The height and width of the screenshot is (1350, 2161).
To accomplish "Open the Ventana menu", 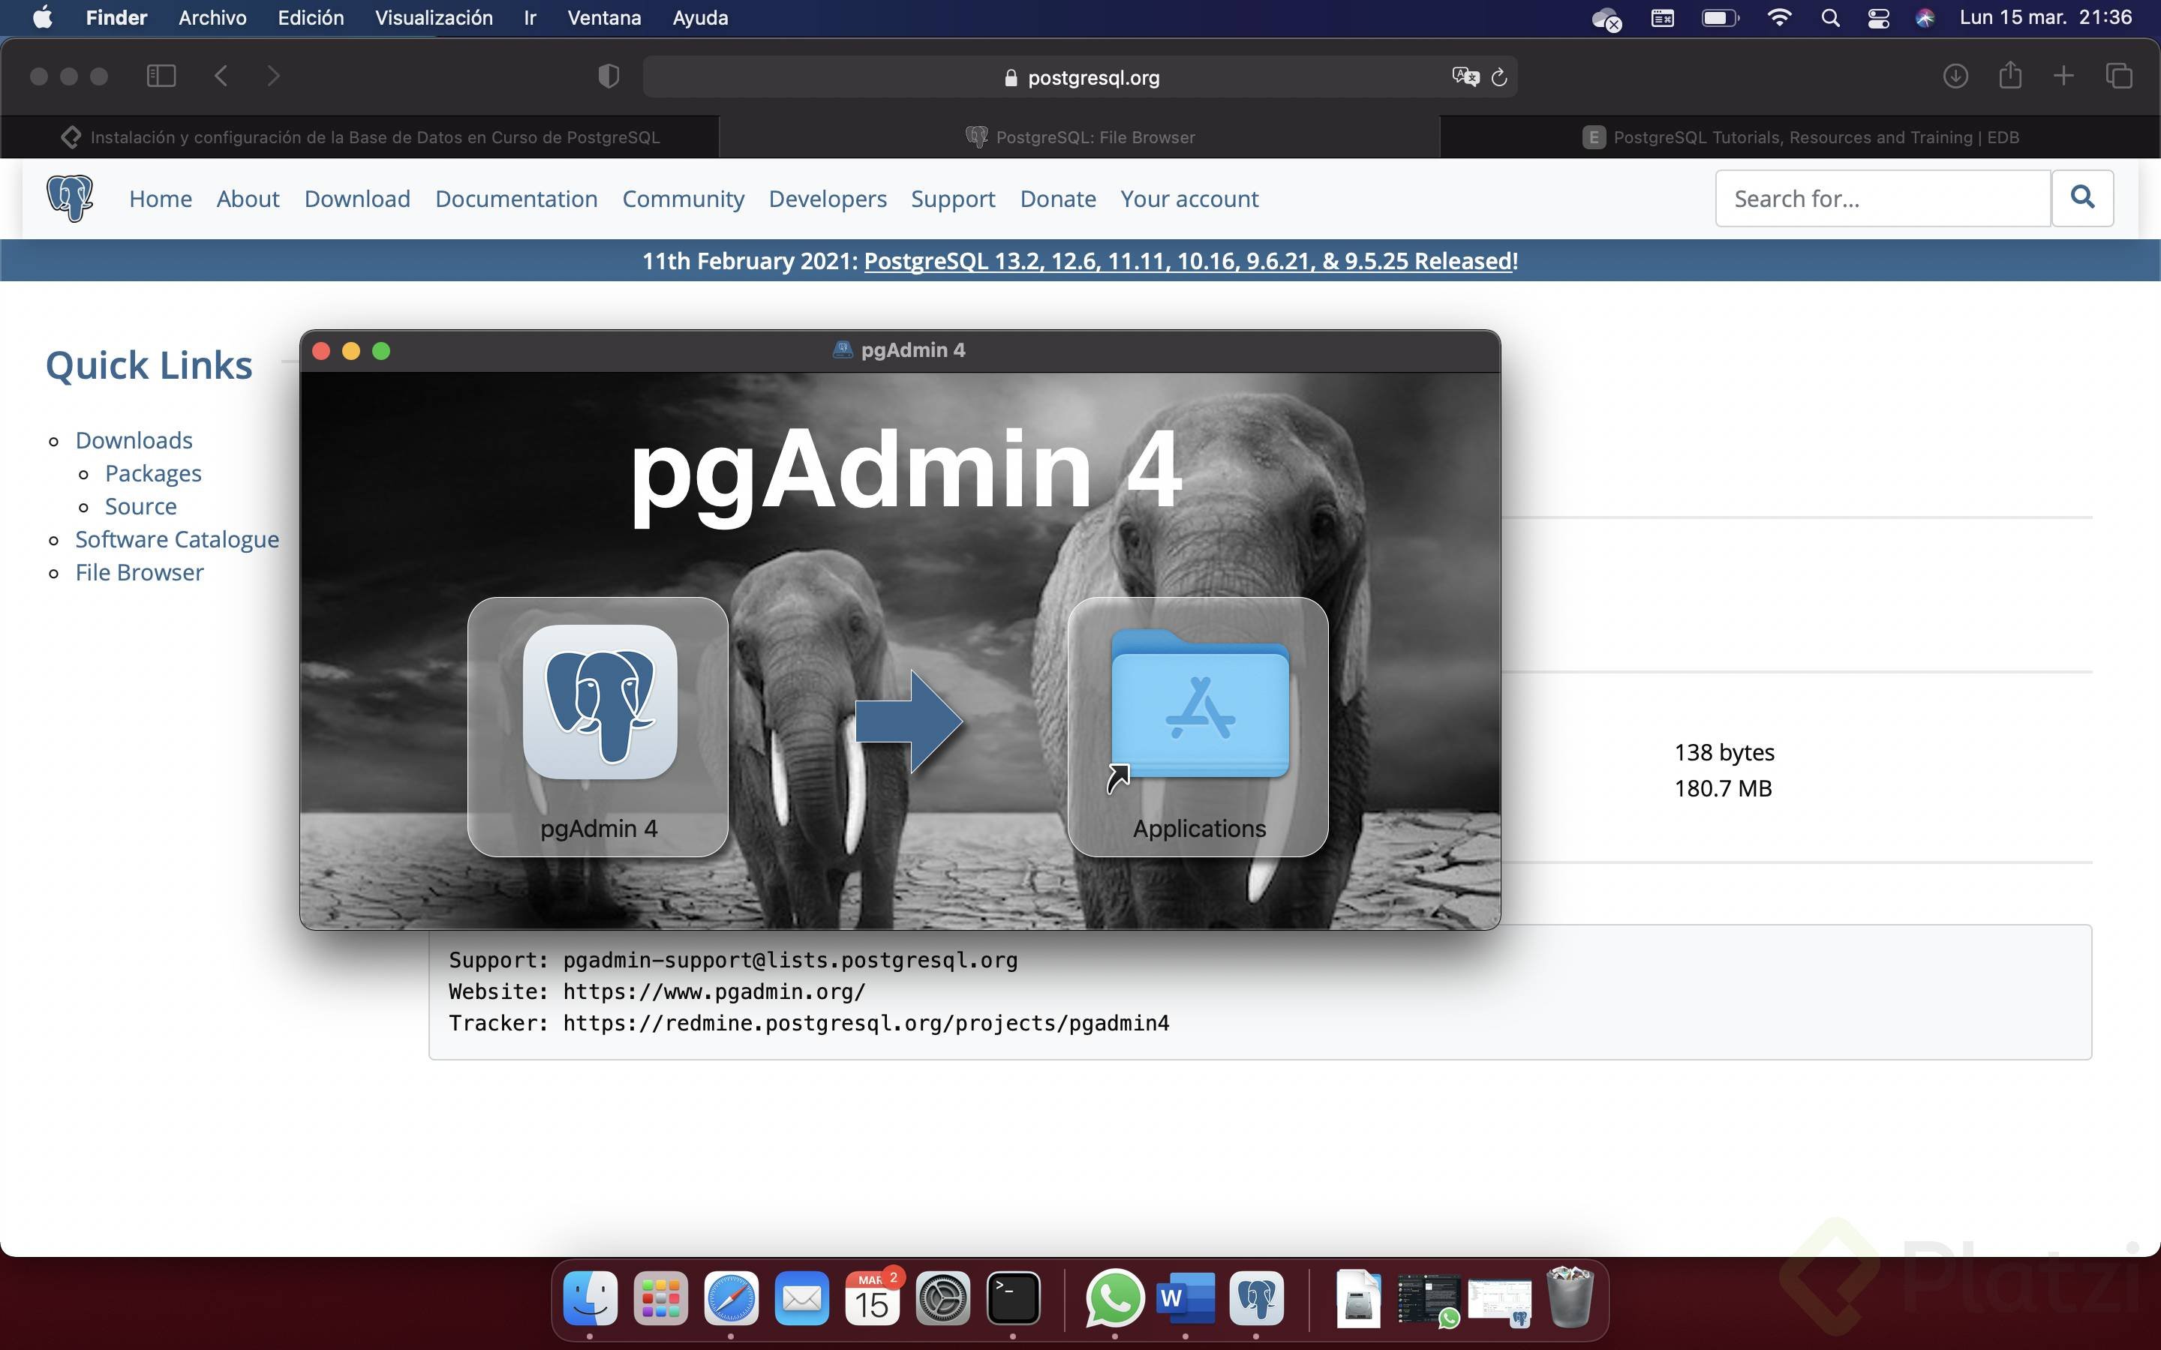I will pyautogui.click(x=605, y=18).
